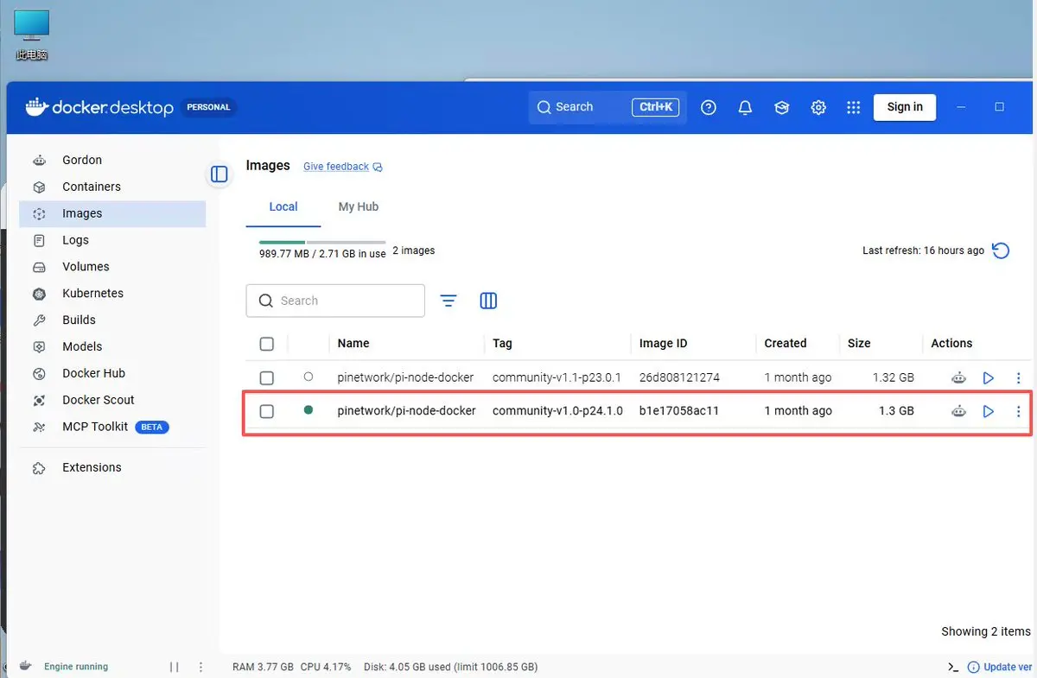This screenshot has width=1037, height=678.
Task: Open the apps grid icon
Action: point(854,107)
